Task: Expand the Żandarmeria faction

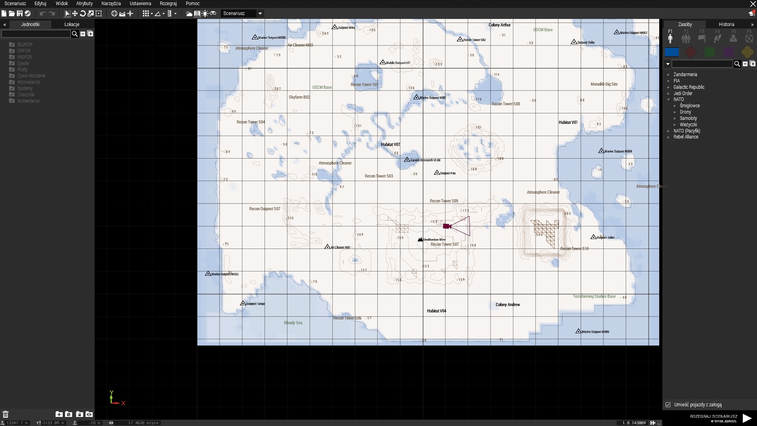Action: (x=669, y=75)
